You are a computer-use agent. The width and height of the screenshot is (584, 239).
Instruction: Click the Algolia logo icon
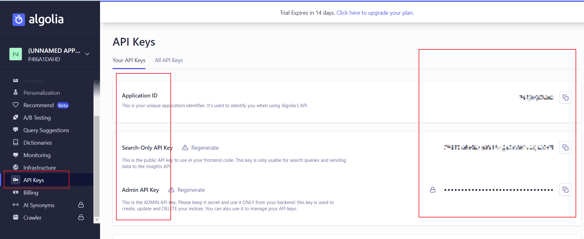coord(19,20)
